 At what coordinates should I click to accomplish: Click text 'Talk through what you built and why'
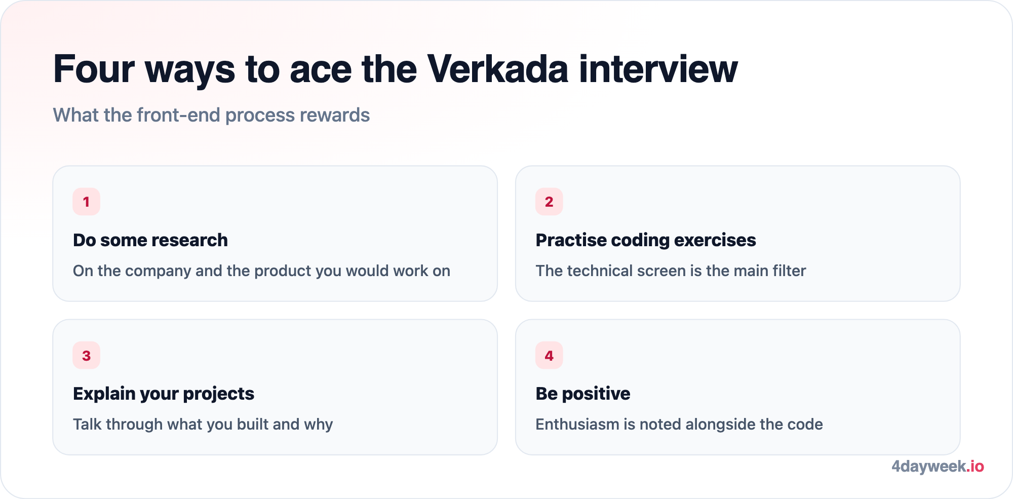[203, 425]
